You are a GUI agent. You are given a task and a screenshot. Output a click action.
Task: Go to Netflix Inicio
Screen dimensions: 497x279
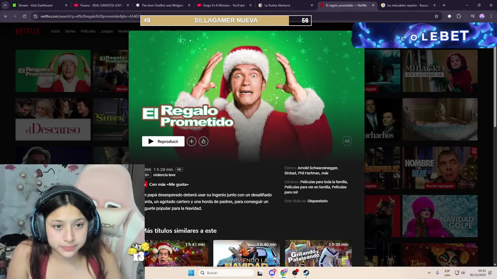(x=56, y=31)
